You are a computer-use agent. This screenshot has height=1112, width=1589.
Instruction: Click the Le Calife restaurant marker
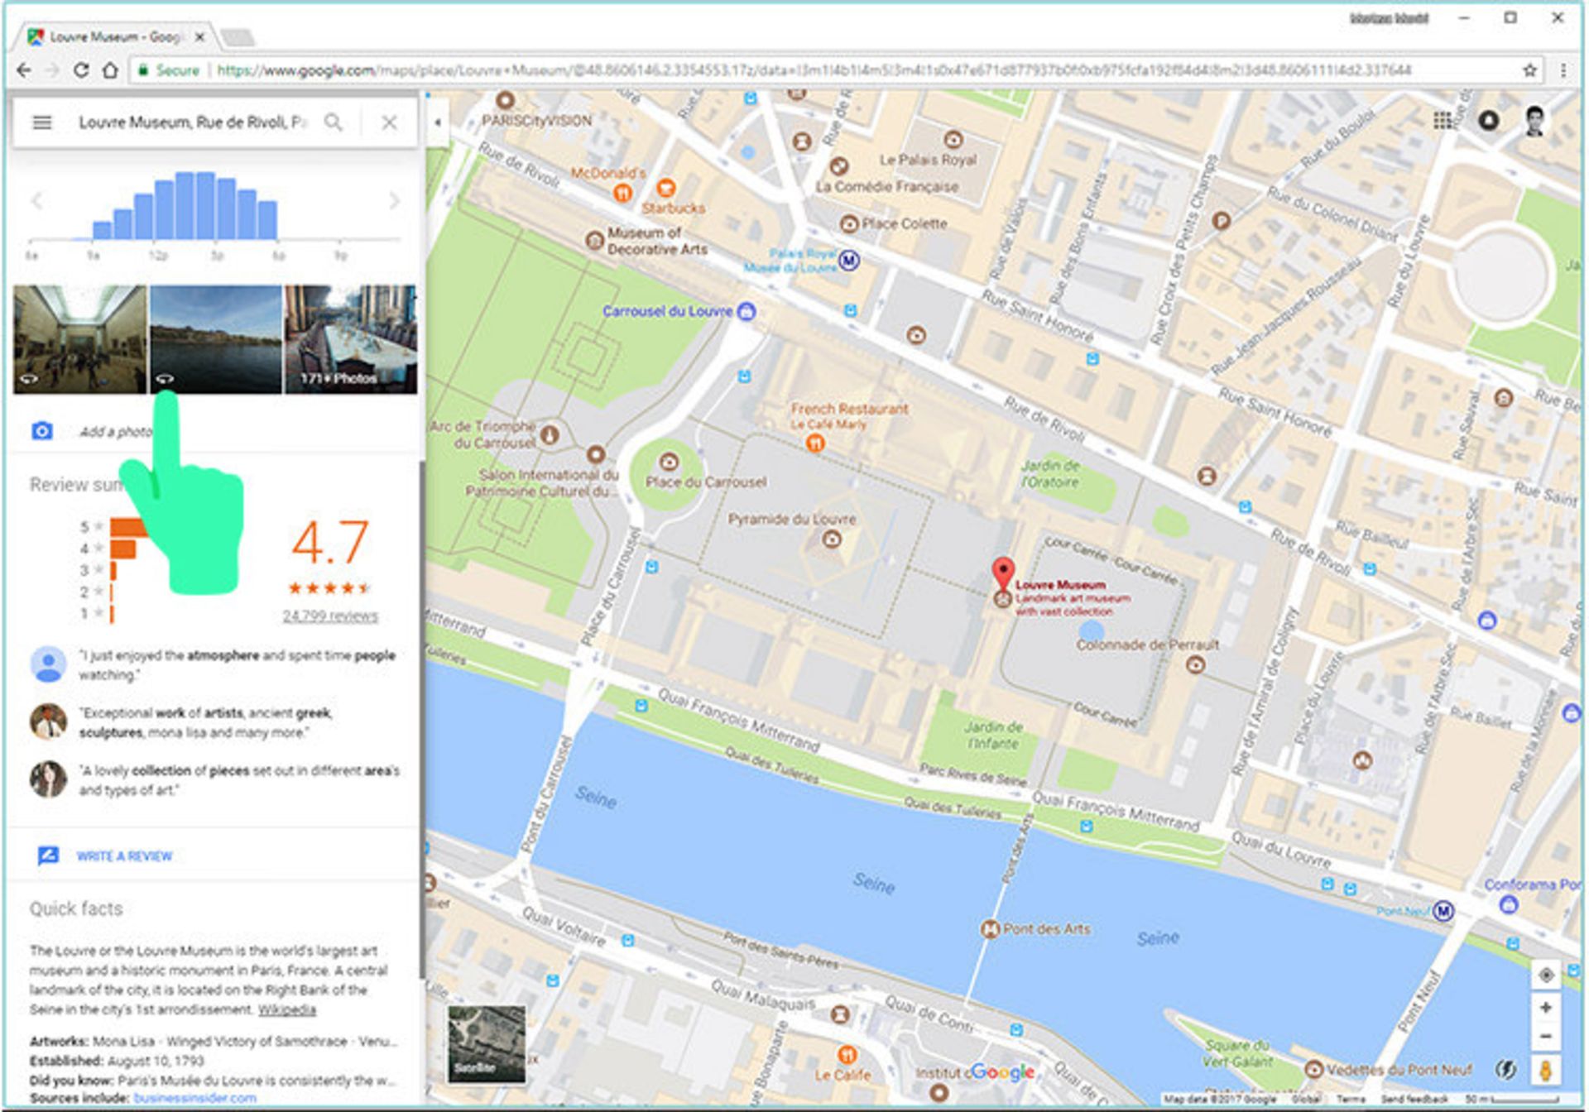[x=846, y=1055]
